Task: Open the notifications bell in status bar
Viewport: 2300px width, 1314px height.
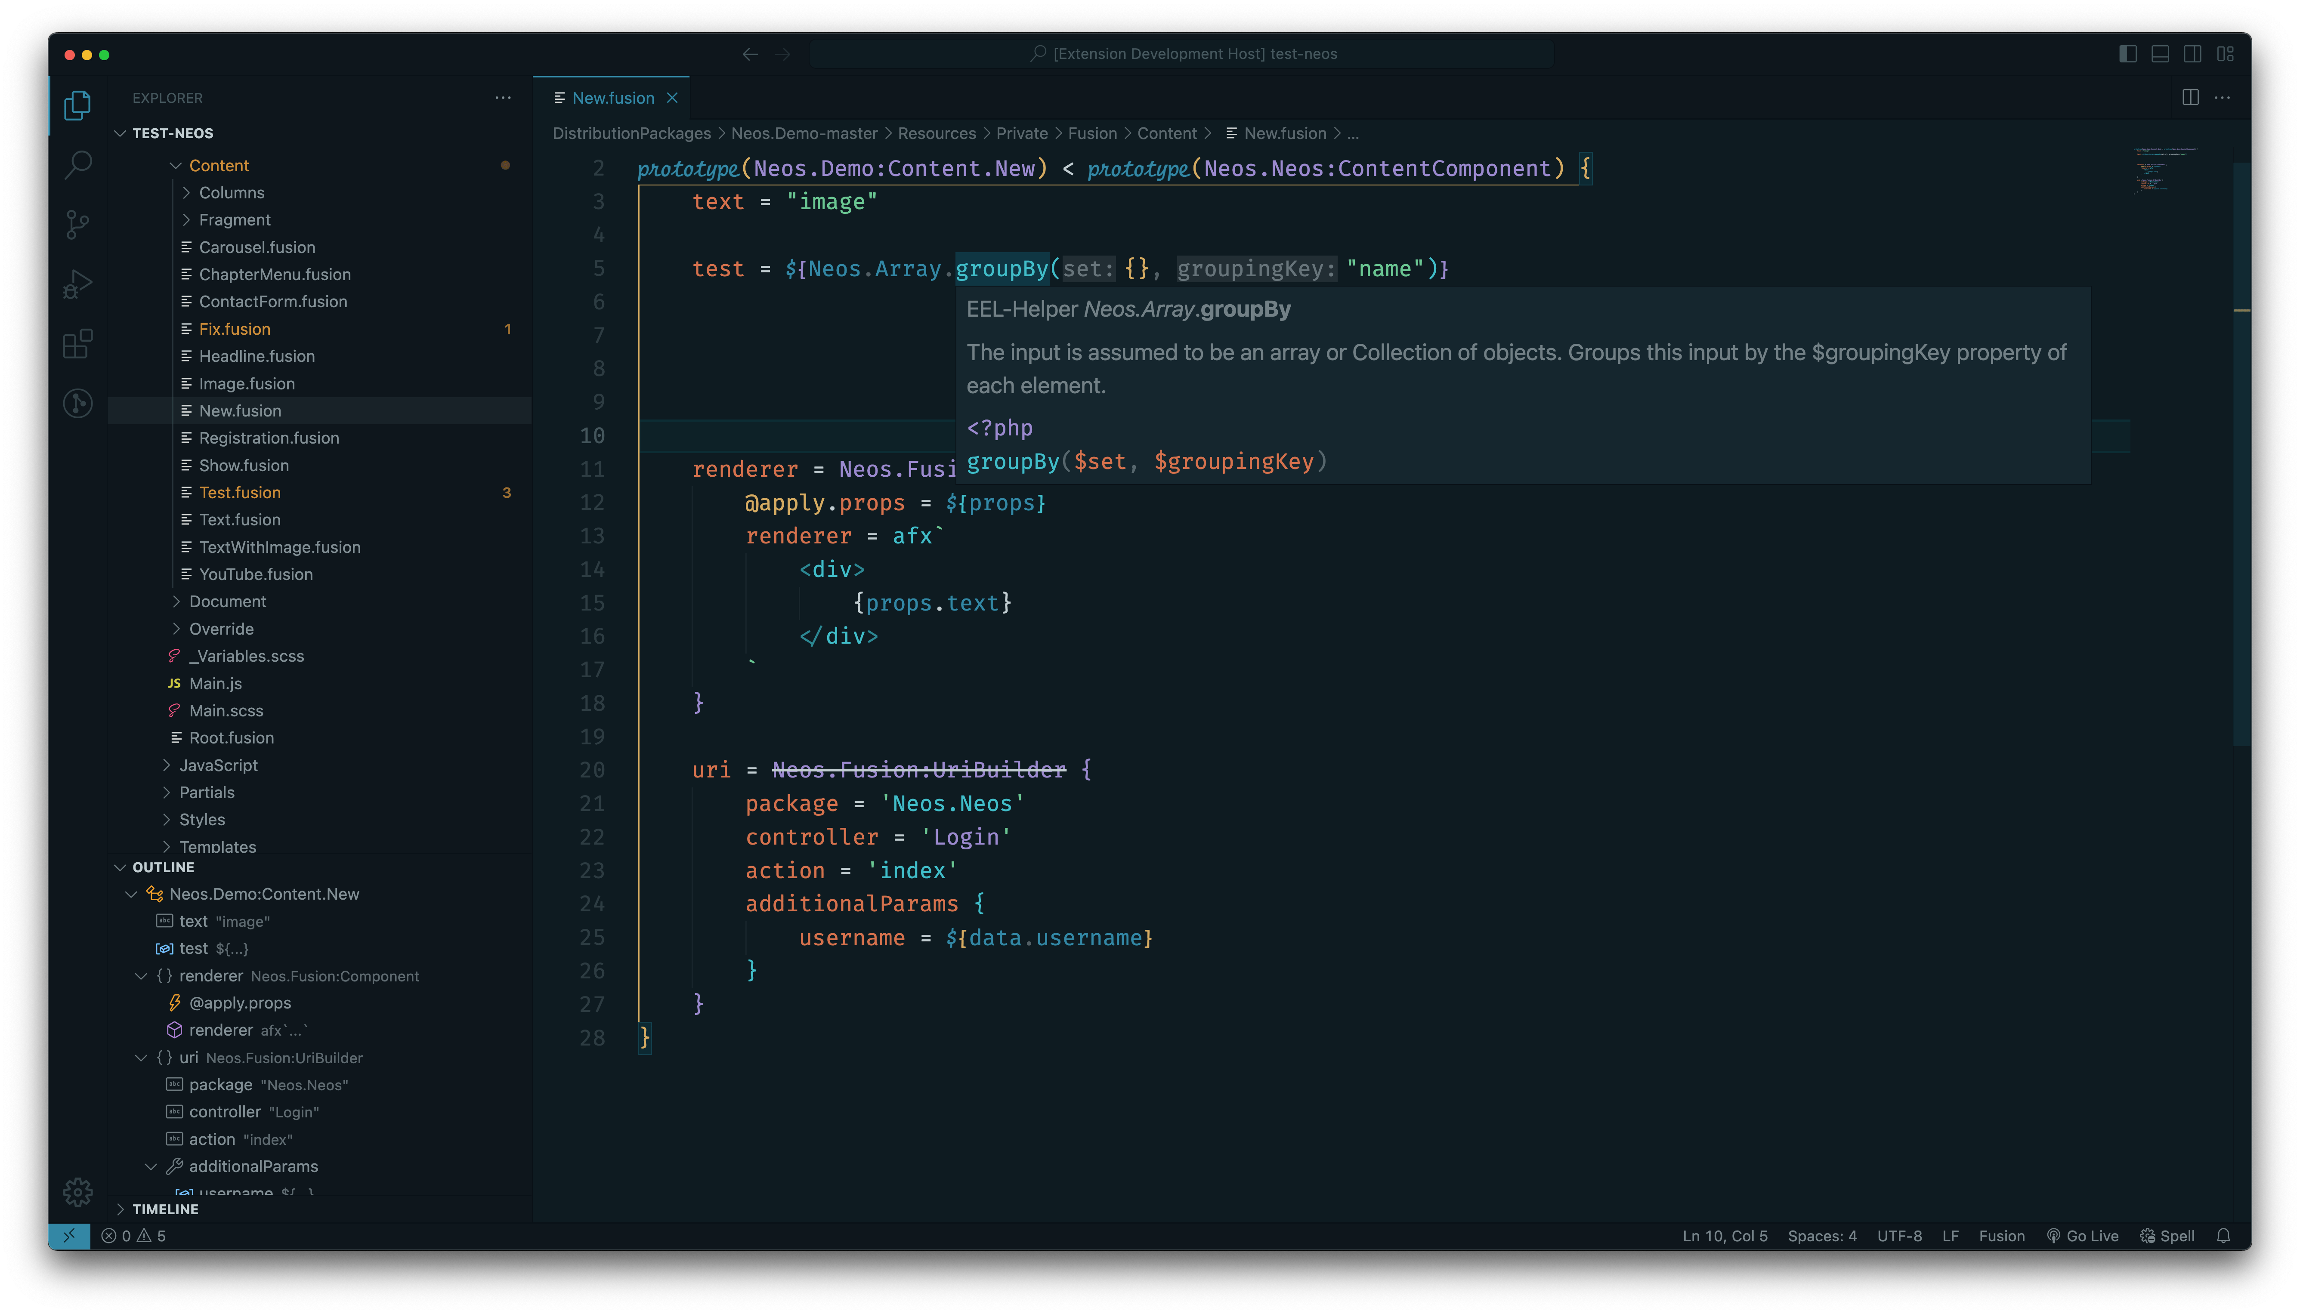Action: tap(2223, 1236)
